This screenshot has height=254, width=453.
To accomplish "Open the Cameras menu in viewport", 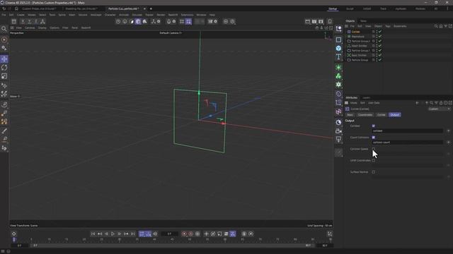I will [x=30, y=28].
